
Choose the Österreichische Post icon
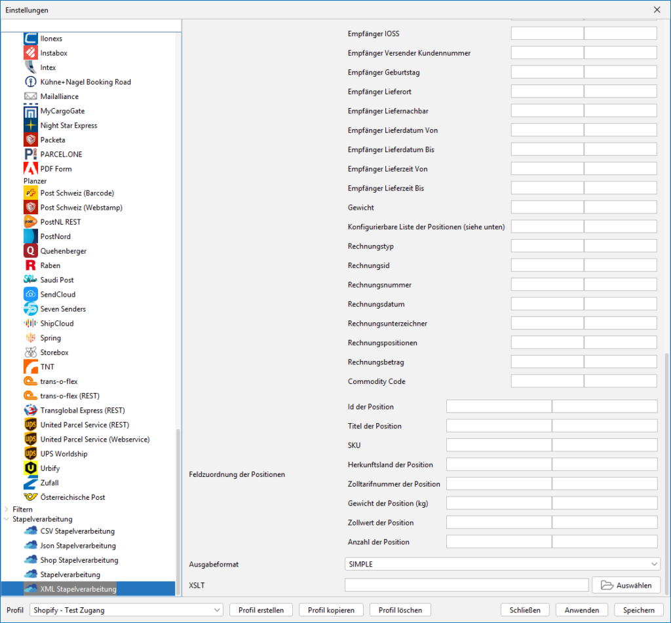click(30, 497)
